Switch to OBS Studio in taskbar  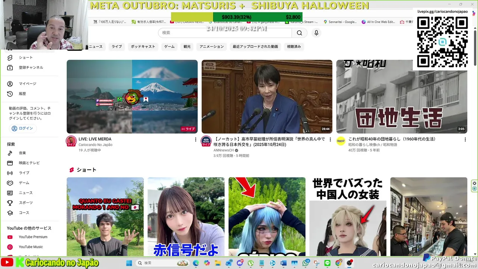(x=350, y=263)
